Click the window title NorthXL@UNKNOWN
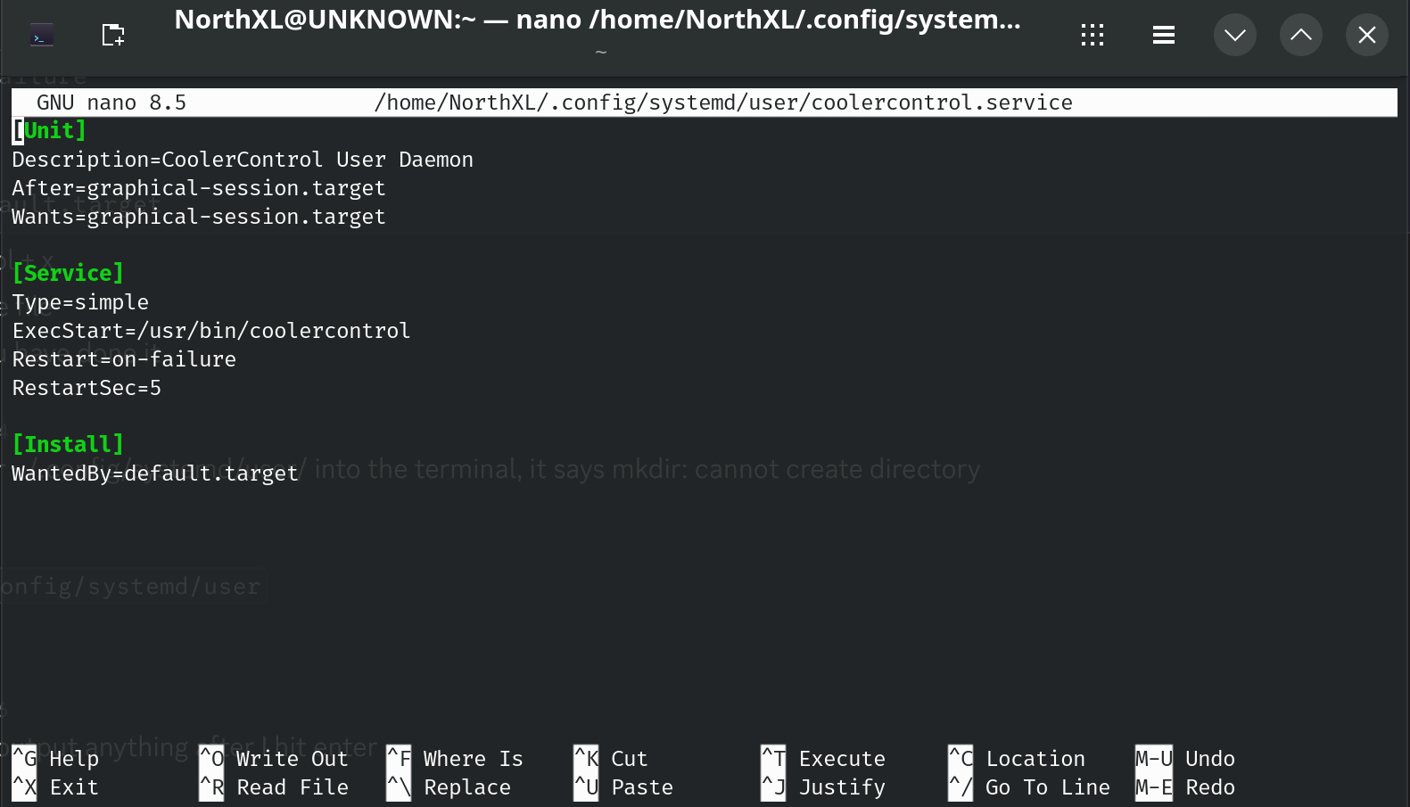Screen dimensions: 1410x807 [x=598, y=20]
